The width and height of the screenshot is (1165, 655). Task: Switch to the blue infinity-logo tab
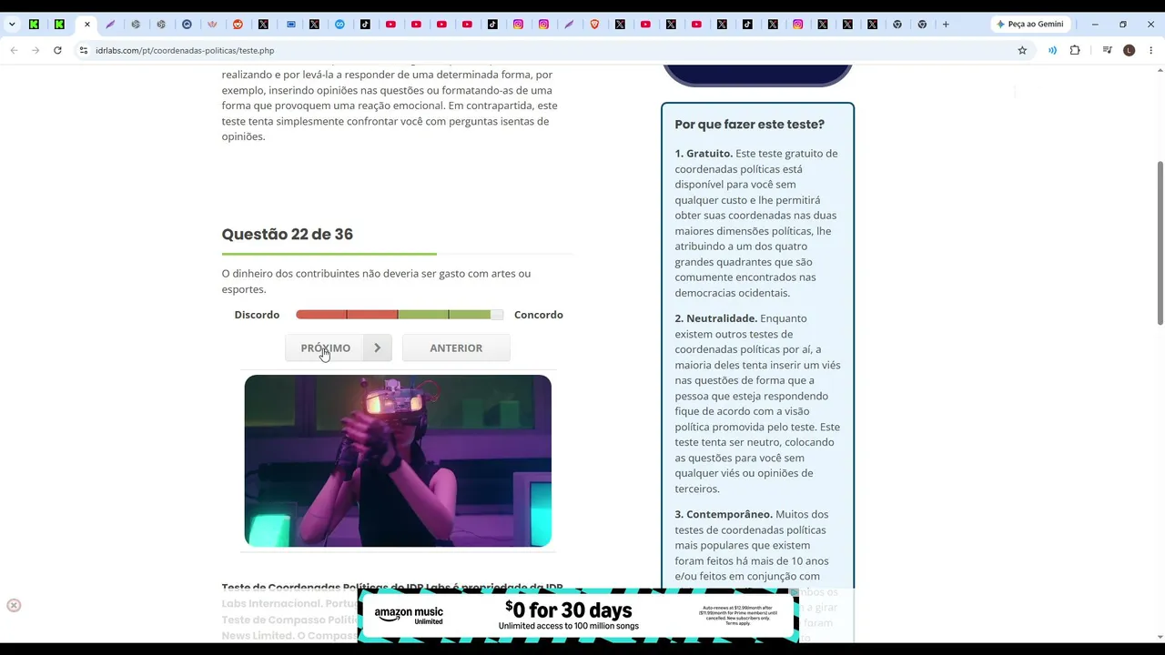339,25
